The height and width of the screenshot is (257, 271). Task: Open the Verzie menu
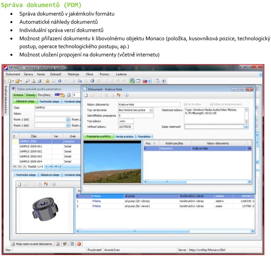tap(41, 74)
